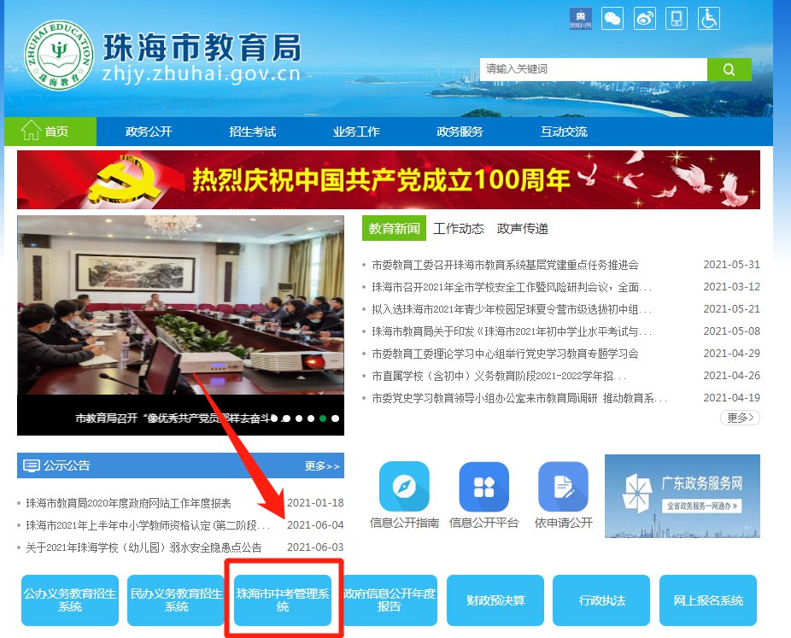Open notice 中小学教师资格认定 (第二阶段
The image size is (791, 638).
pos(148,525)
